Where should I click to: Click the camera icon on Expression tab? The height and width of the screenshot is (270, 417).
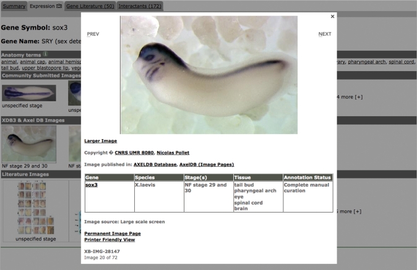point(58,6)
